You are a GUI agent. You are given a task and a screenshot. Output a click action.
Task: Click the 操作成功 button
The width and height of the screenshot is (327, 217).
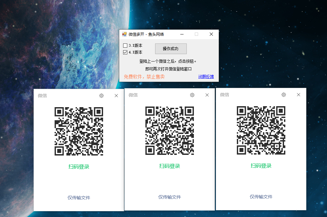171,49
